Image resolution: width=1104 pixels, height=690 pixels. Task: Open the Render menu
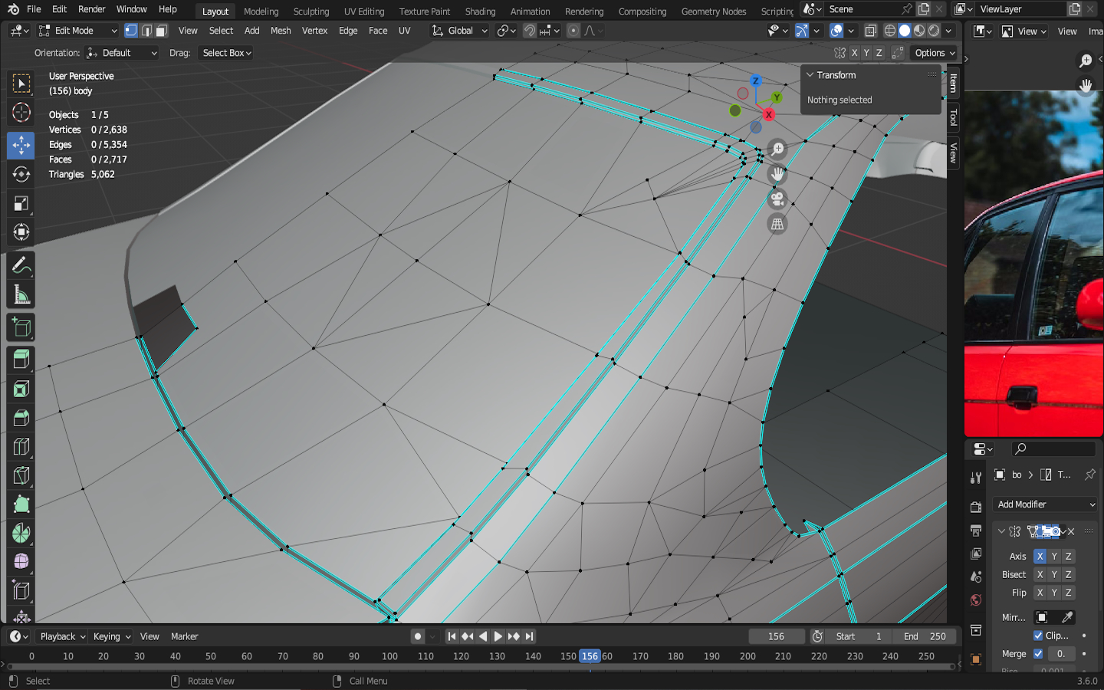92,9
